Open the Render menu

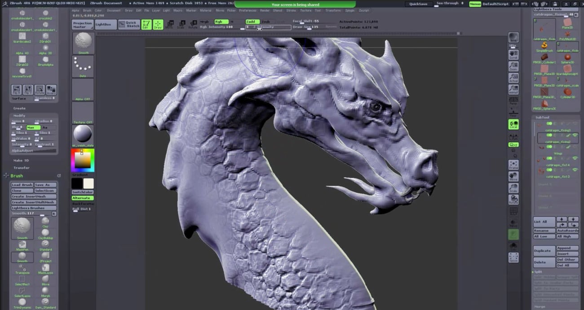pos(265,10)
